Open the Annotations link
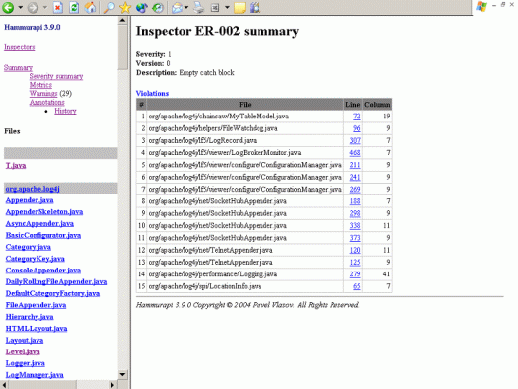The height and width of the screenshot is (389, 518). pyautogui.click(x=47, y=102)
